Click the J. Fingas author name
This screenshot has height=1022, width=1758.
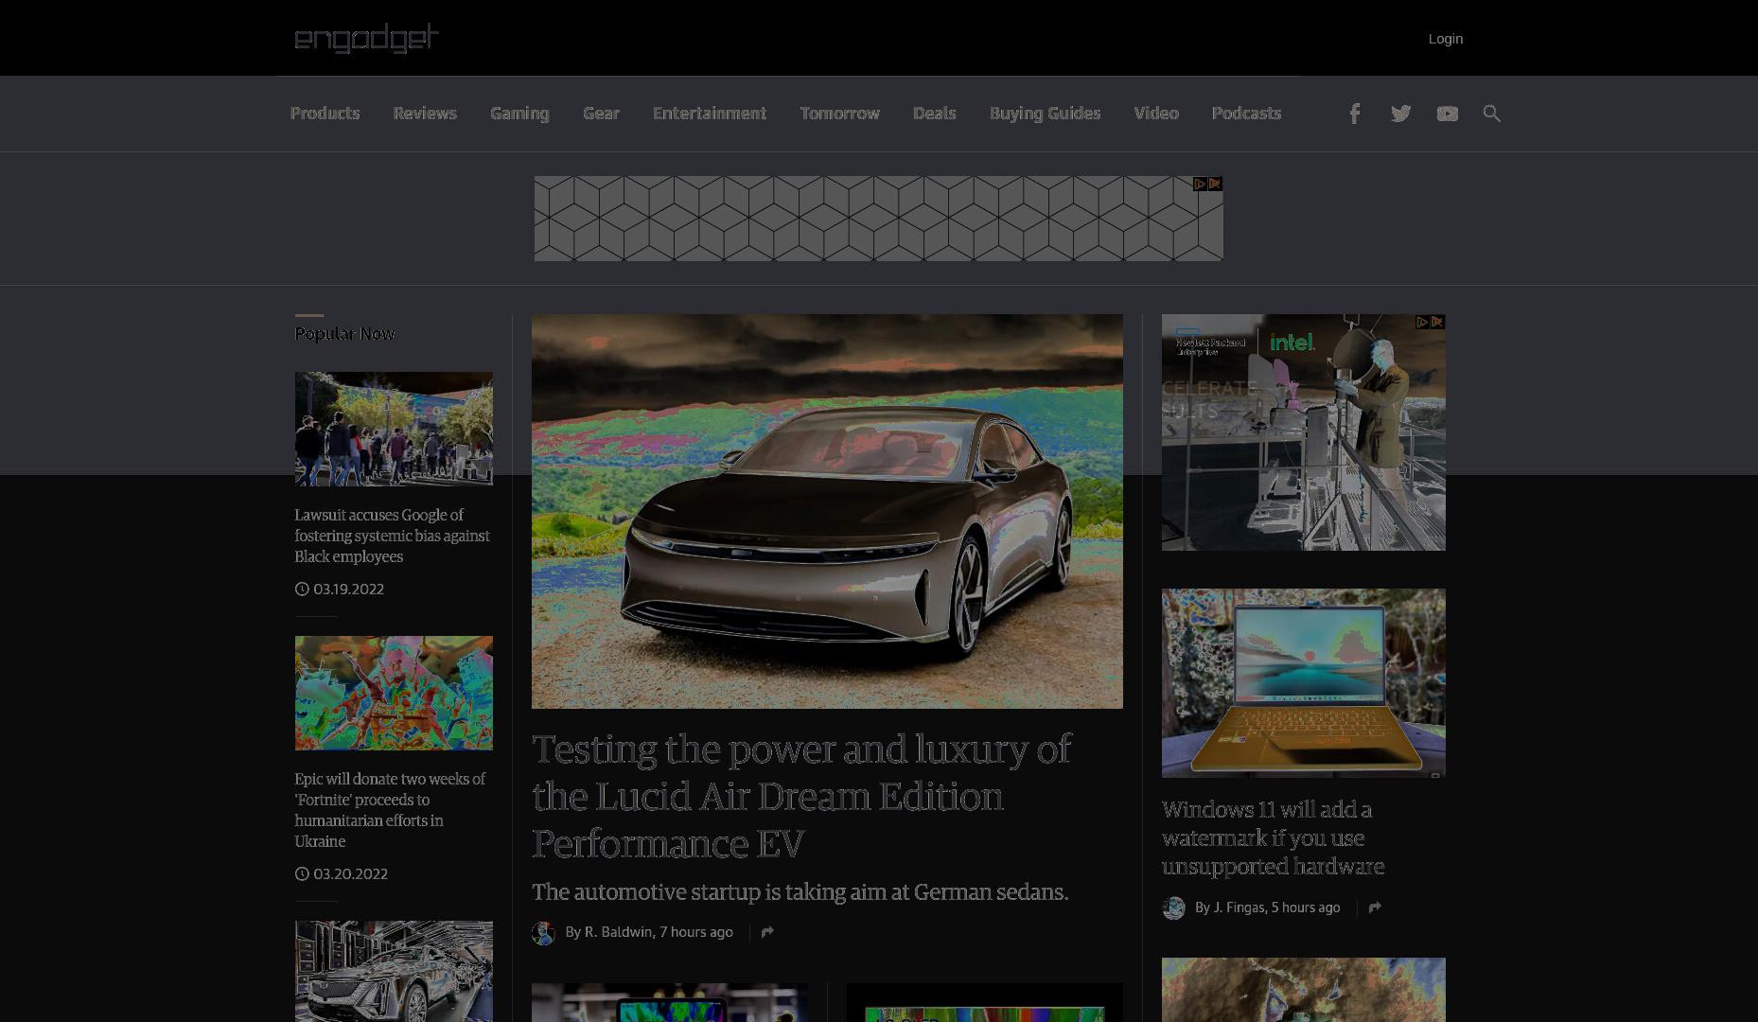coord(1239,907)
